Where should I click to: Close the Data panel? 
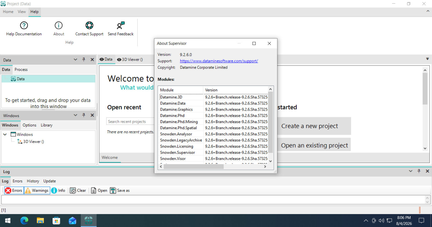(x=92, y=59)
